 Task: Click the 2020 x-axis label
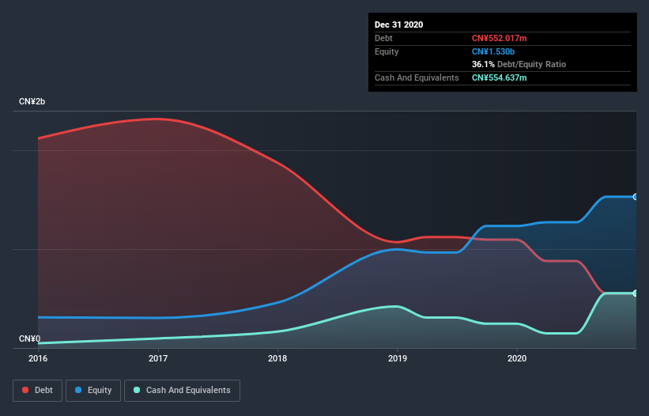tap(517, 358)
